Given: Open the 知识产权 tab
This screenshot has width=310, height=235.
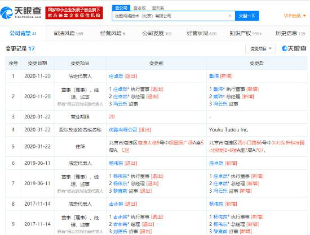Looking at the screenshot, I should click(245, 33).
